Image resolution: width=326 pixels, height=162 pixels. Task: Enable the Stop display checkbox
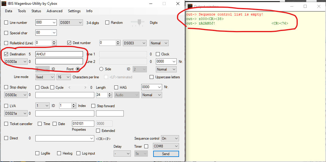(x=6, y=87)
